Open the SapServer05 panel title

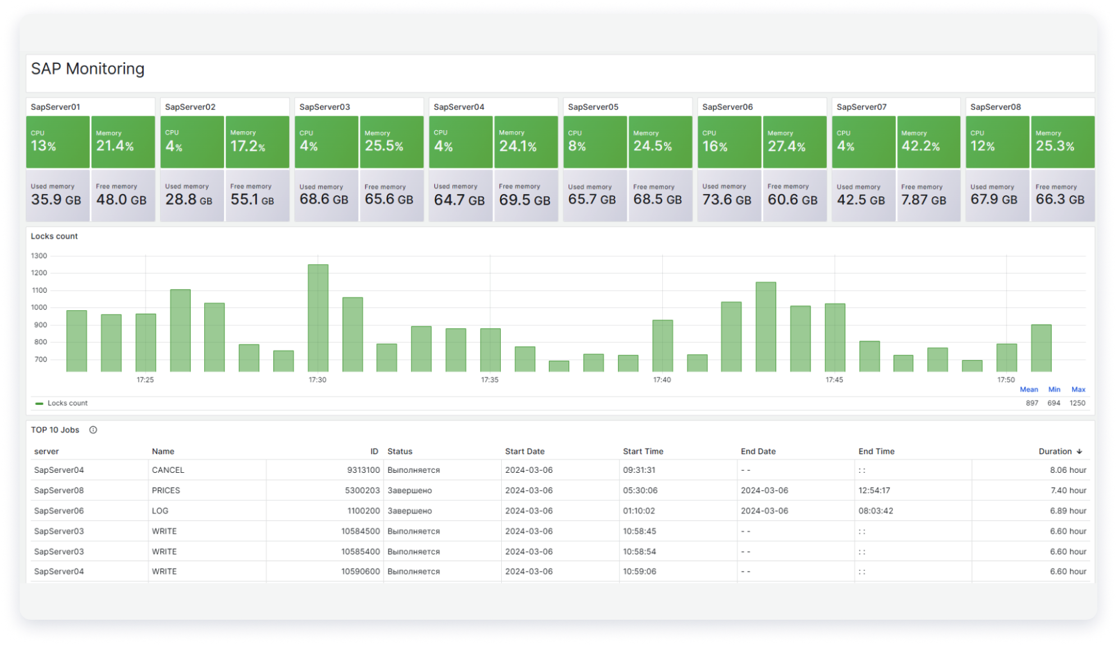593,107
